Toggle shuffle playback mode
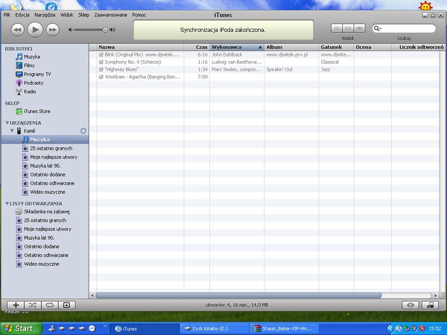Screen dimensions: 447x335 click(32, 305)
